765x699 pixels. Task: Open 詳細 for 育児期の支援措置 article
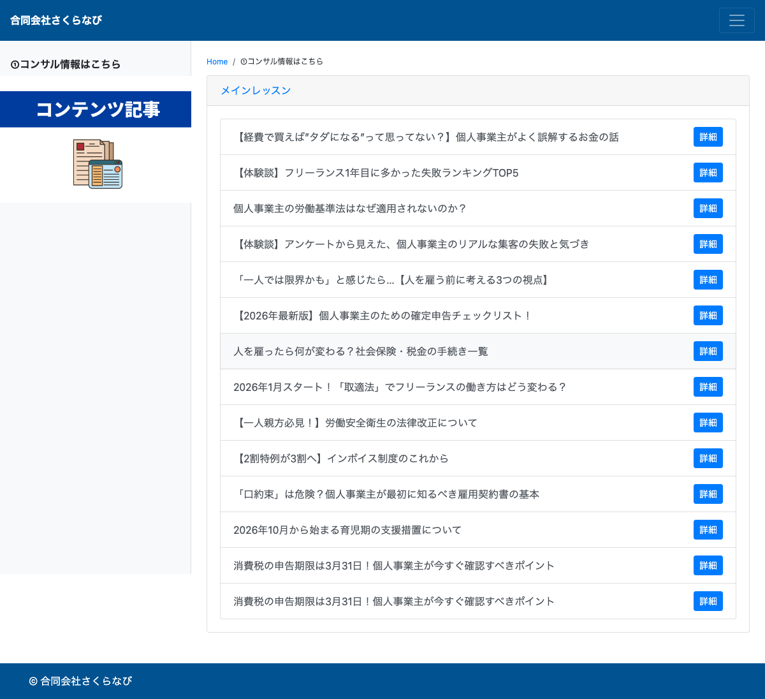708,529
